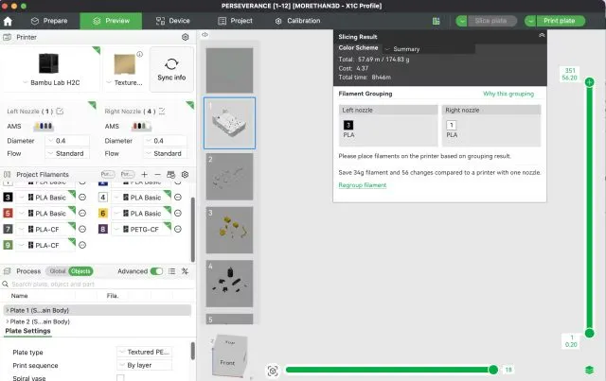Click the Home icon in top bar

(x=9, y=20)
